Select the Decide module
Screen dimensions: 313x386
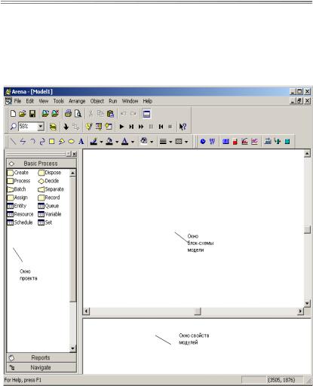pos(48,181)
